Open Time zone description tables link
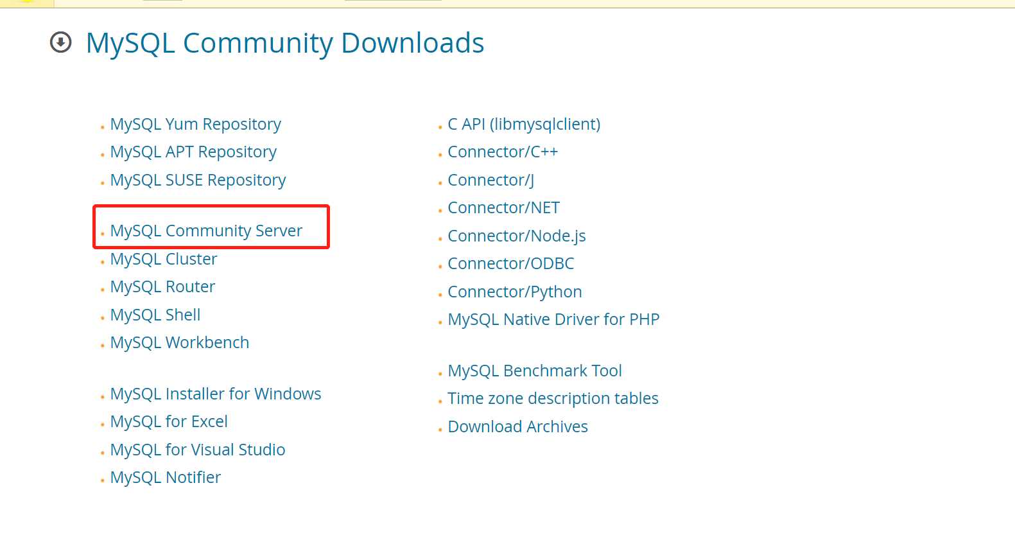 point(553,398)
